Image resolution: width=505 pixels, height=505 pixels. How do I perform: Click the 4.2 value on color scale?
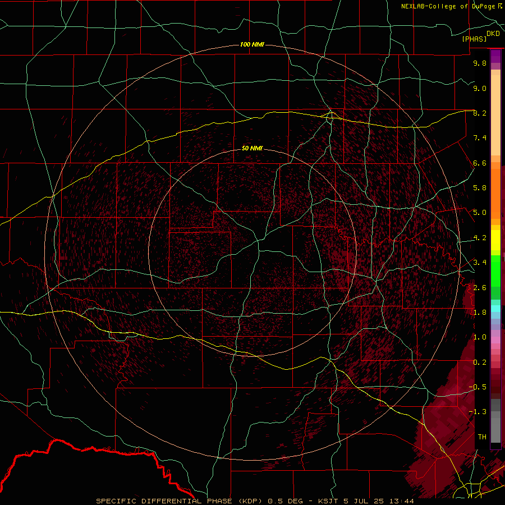coord(480,238)
